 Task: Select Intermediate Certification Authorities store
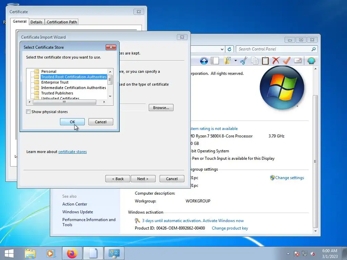pos(74,88)
